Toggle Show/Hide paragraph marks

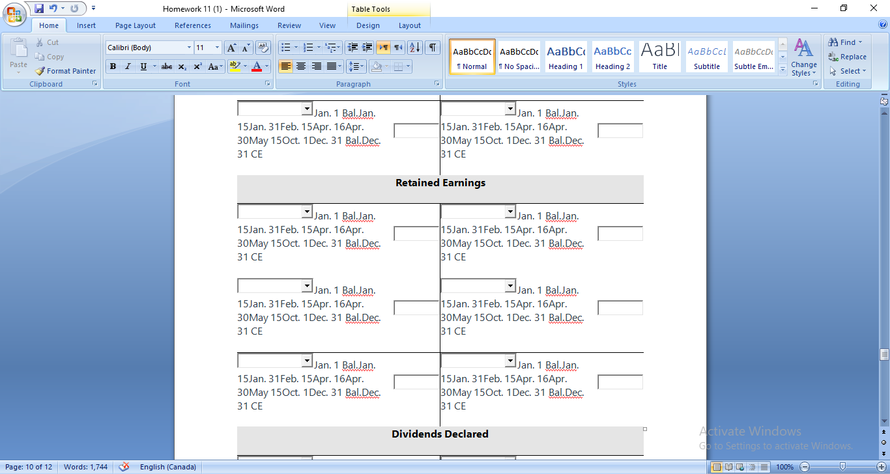pyautogui.click(x=433, y=48)
